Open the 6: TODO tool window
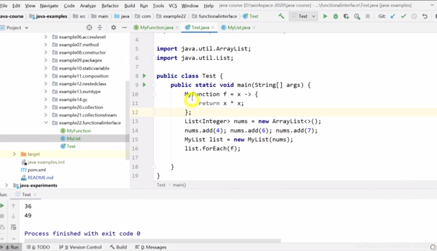 click(38, 247)
